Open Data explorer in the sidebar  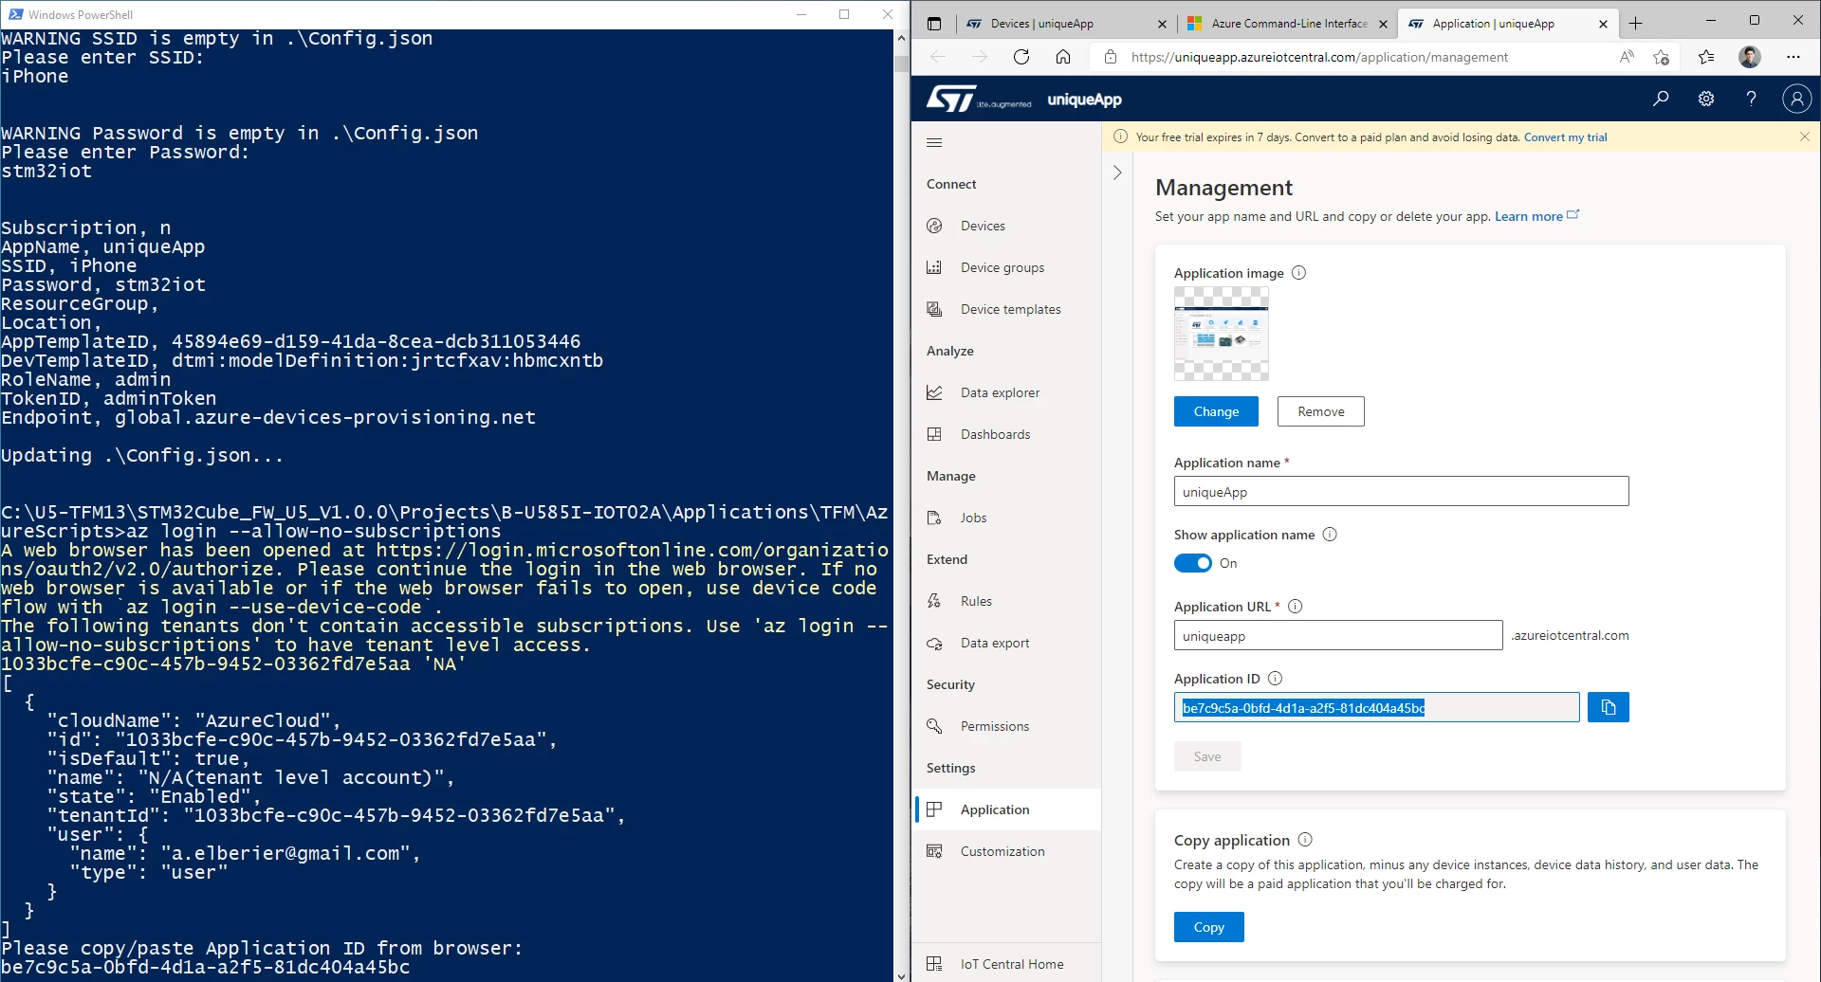click(x=1005, y=392)
